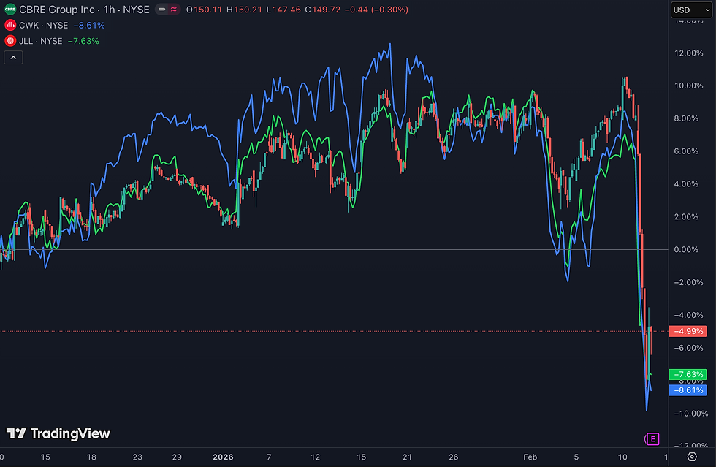Click the JLL -7.63% legend value
The width and height of the screenshot is (716, 467).
[83, 41]
